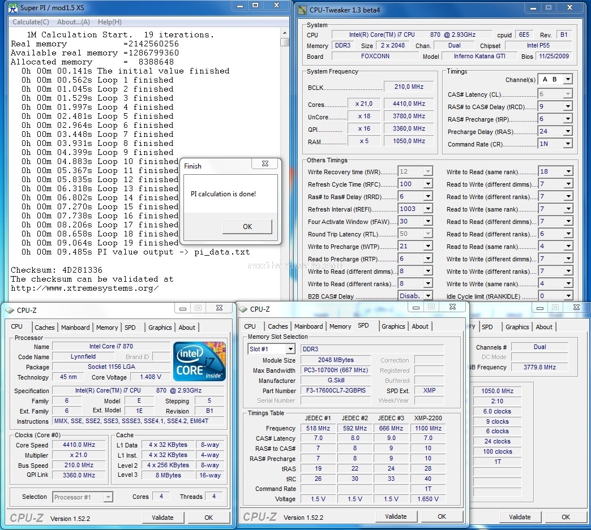This screenshot has height=530, width=591.
Task: Click the Core Speed 4410.0 MHz value
Action: coord(79,445)
